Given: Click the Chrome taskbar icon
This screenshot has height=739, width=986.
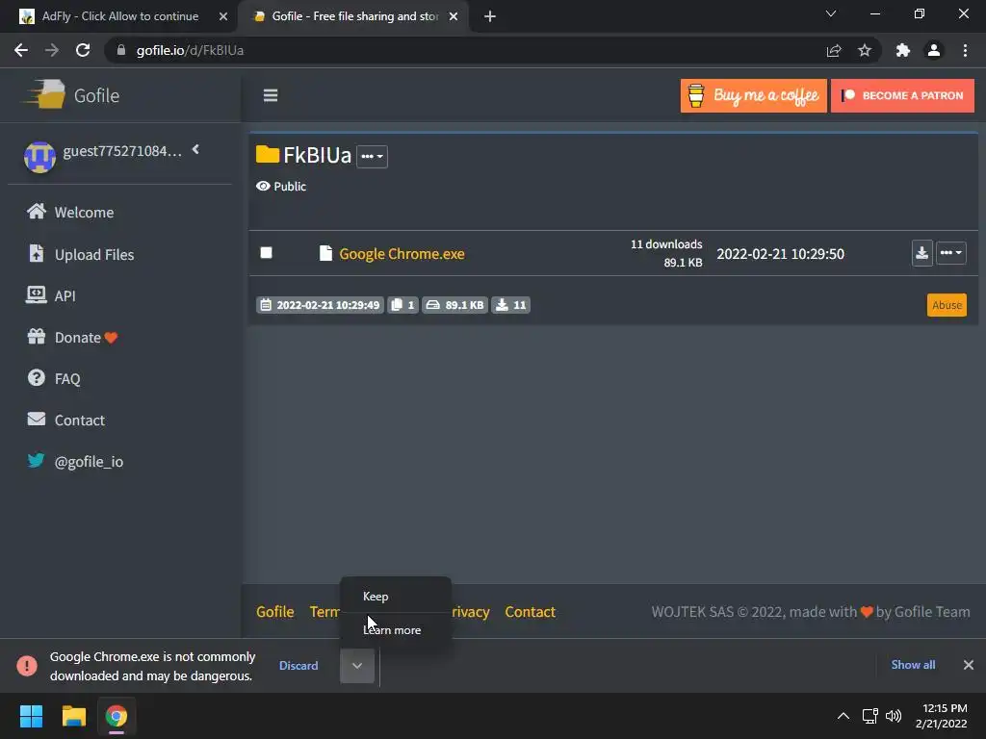Looking at the screenshot, I should (117, 716).
